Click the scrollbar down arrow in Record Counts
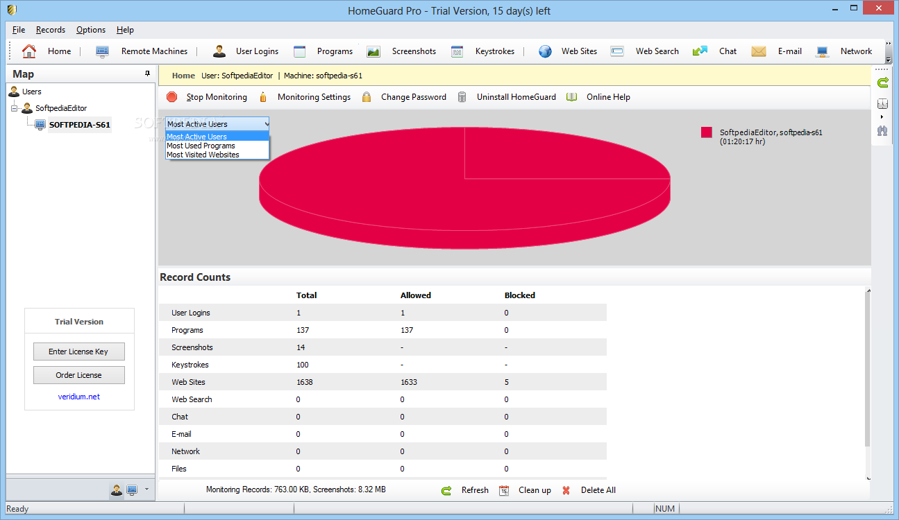 pyautogui.click(x=868, y=477)
